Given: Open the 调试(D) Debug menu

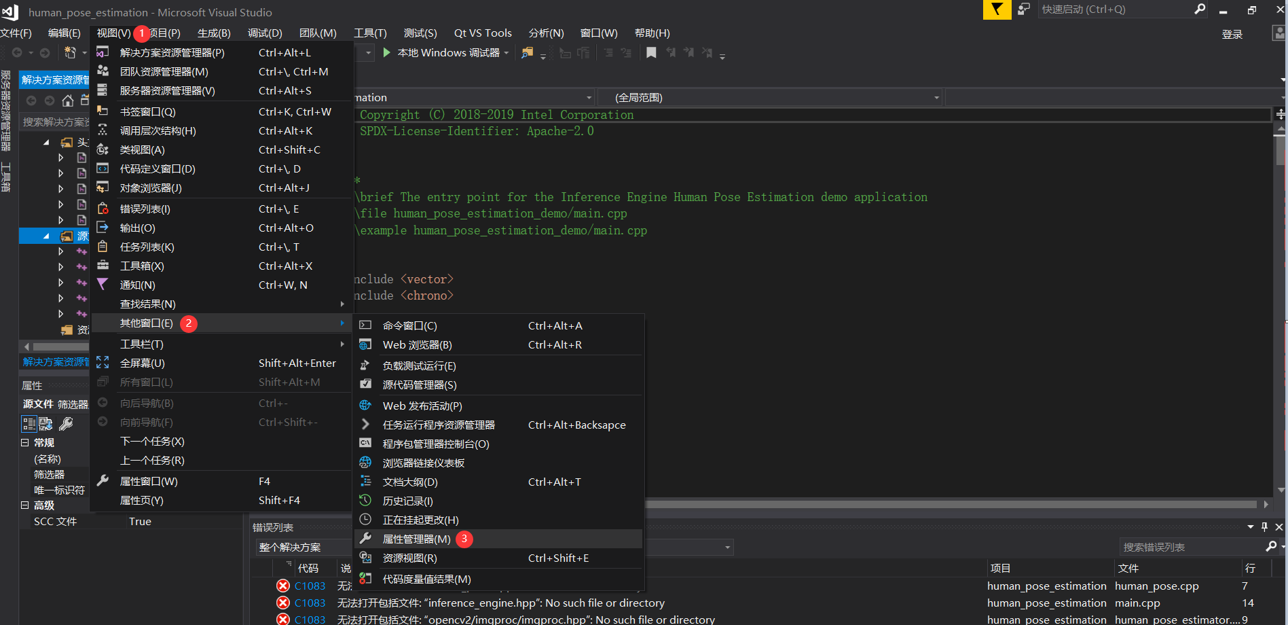Looking at the screenshot, I should tap(265, 33).
